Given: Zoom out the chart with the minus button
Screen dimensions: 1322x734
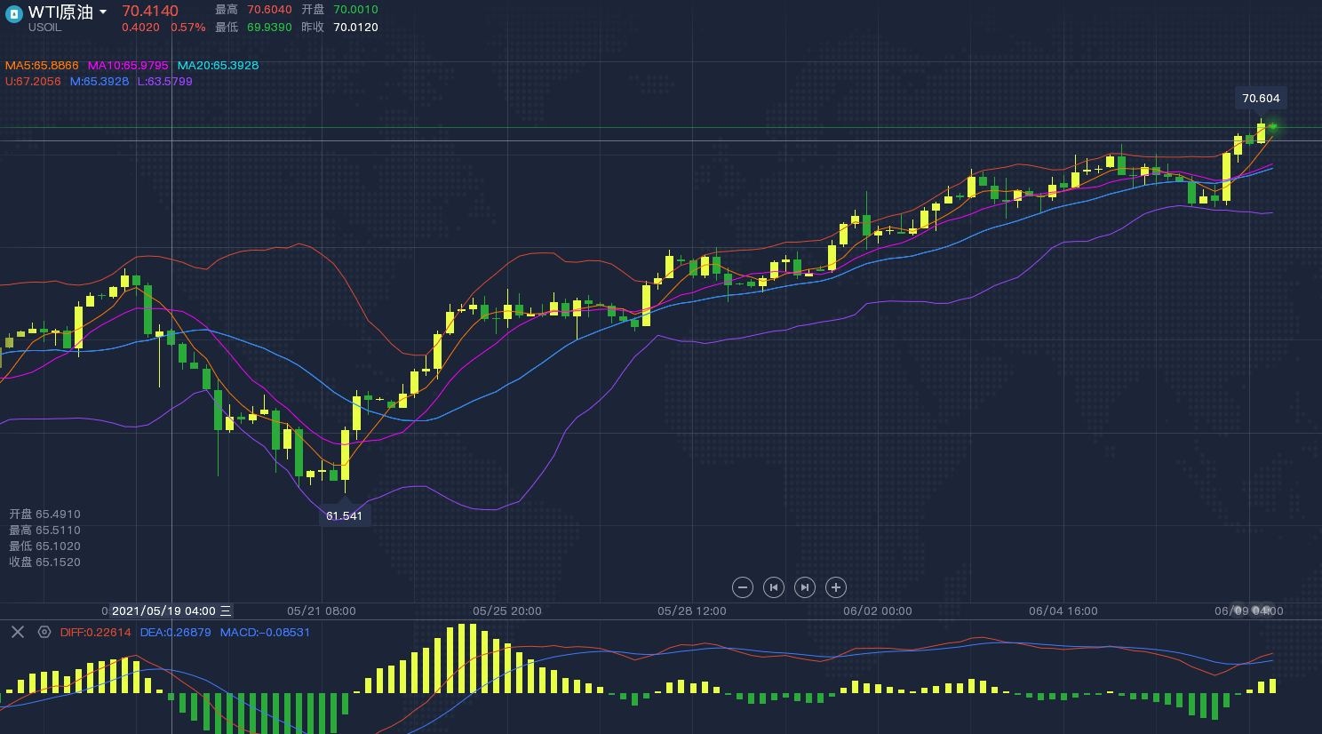Looking at the screenshot, I should [x=743, y=587].
